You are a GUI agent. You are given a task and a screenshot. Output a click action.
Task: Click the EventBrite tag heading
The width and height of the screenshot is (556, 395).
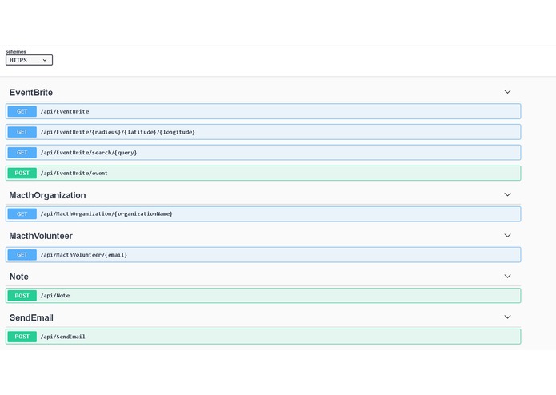(31, 93)
